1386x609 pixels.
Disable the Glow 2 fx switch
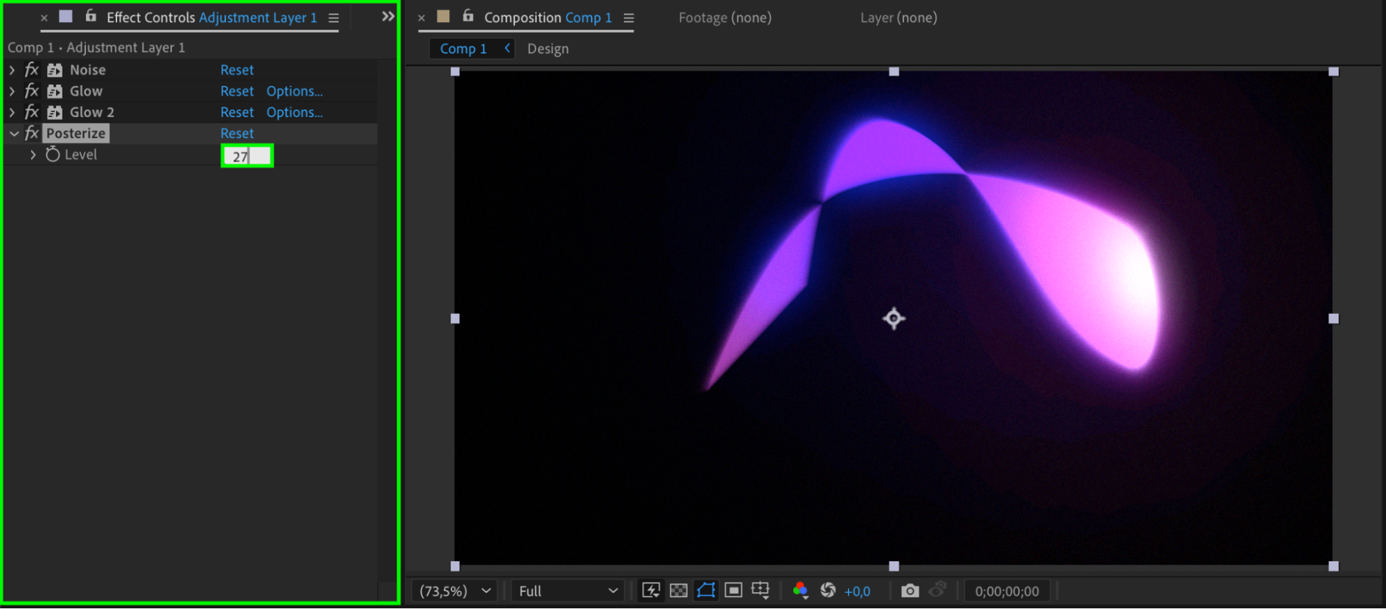coord(32,112)
